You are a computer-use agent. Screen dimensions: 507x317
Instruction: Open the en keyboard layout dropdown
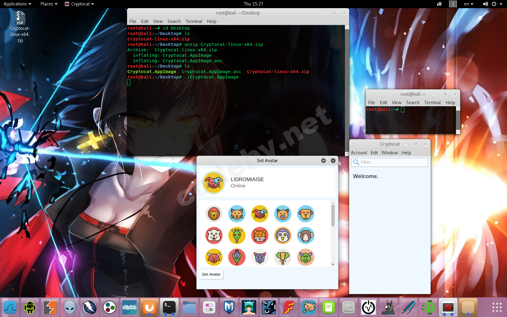[x=469, y=4]
